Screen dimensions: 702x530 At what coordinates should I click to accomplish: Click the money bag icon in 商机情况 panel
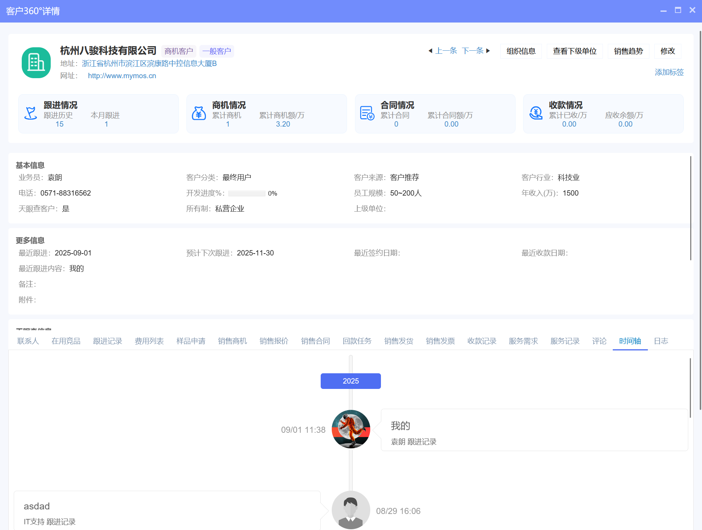pos(199,113)
